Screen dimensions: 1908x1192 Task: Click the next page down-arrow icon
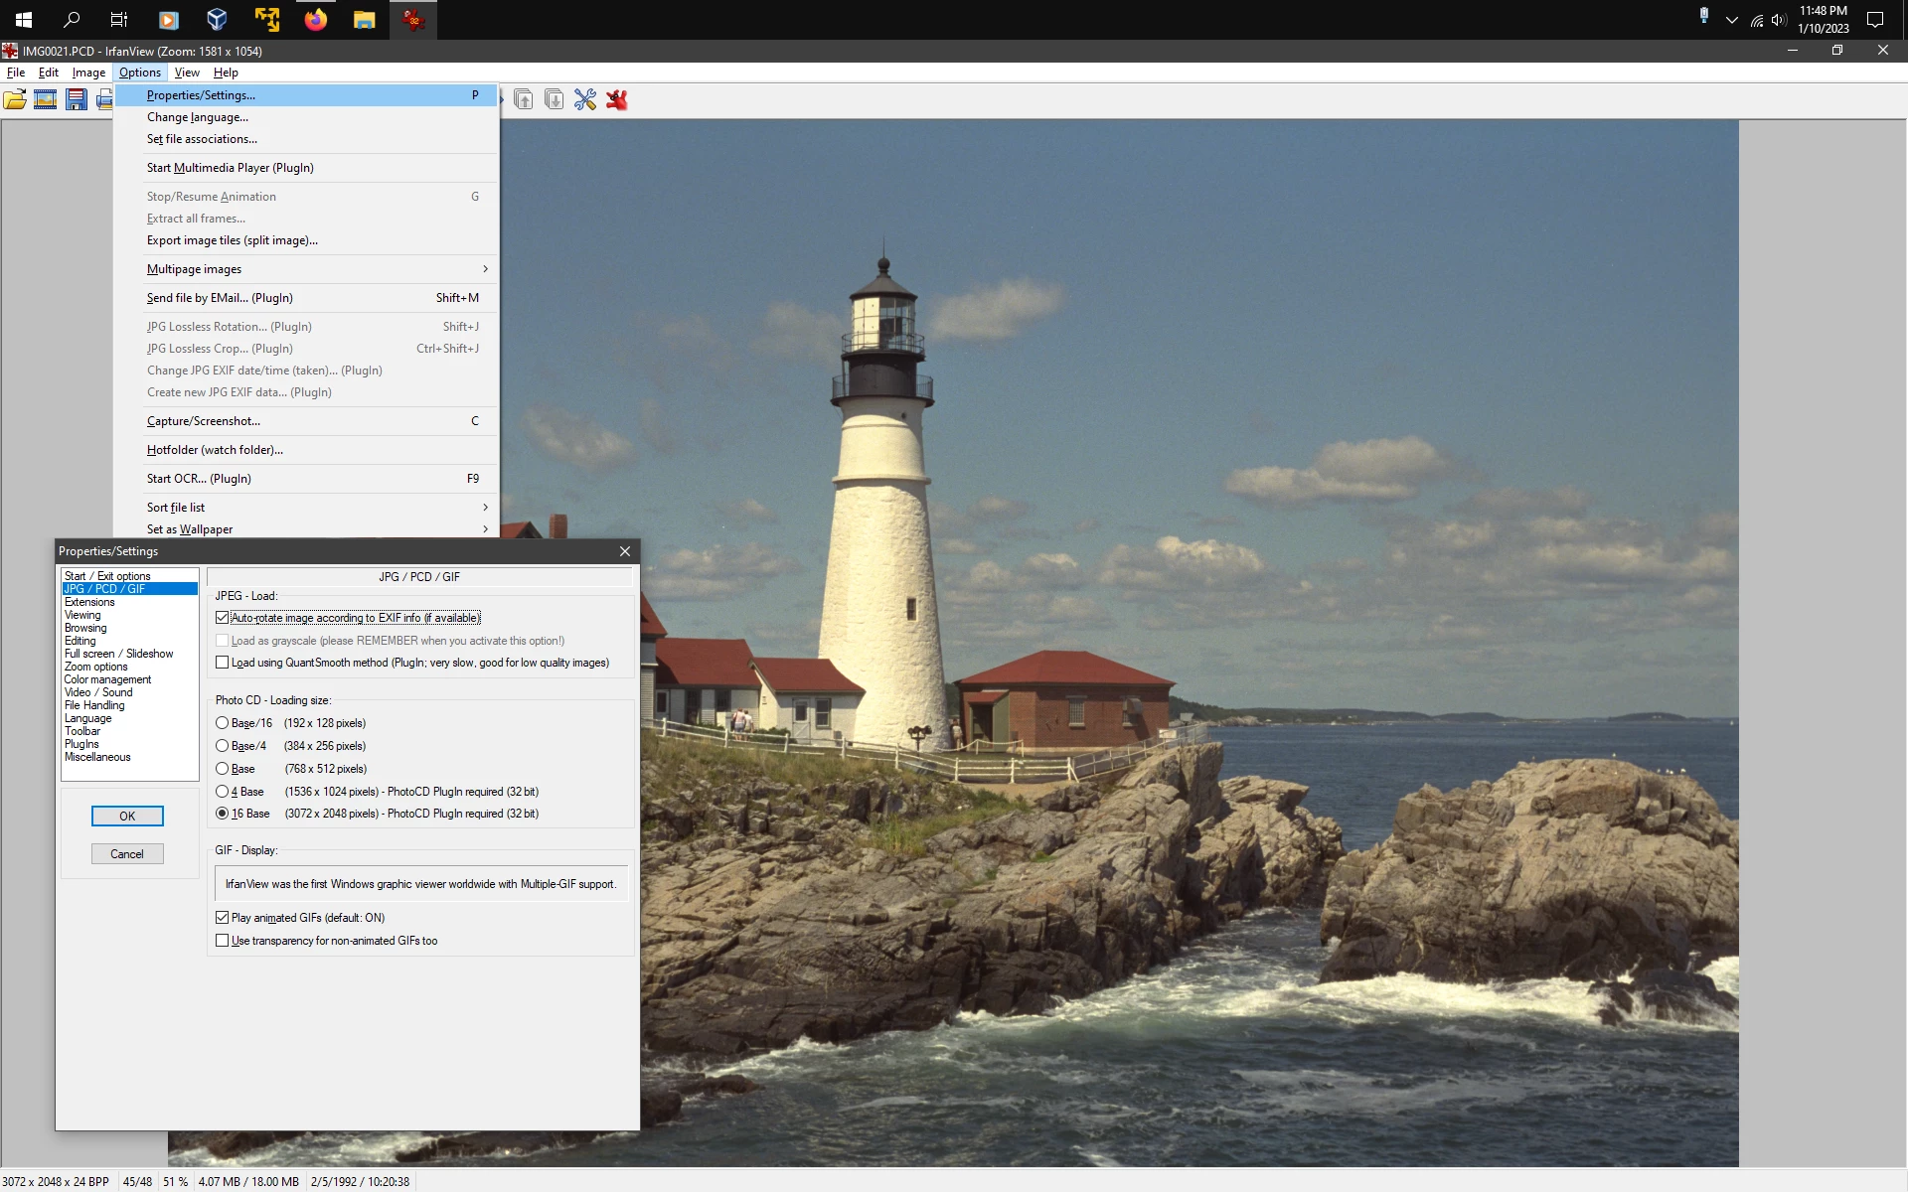[555, 99]
